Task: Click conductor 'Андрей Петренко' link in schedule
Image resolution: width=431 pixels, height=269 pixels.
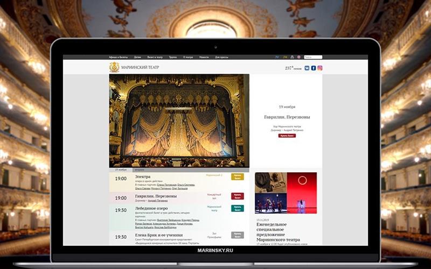Action: (157, 201)
